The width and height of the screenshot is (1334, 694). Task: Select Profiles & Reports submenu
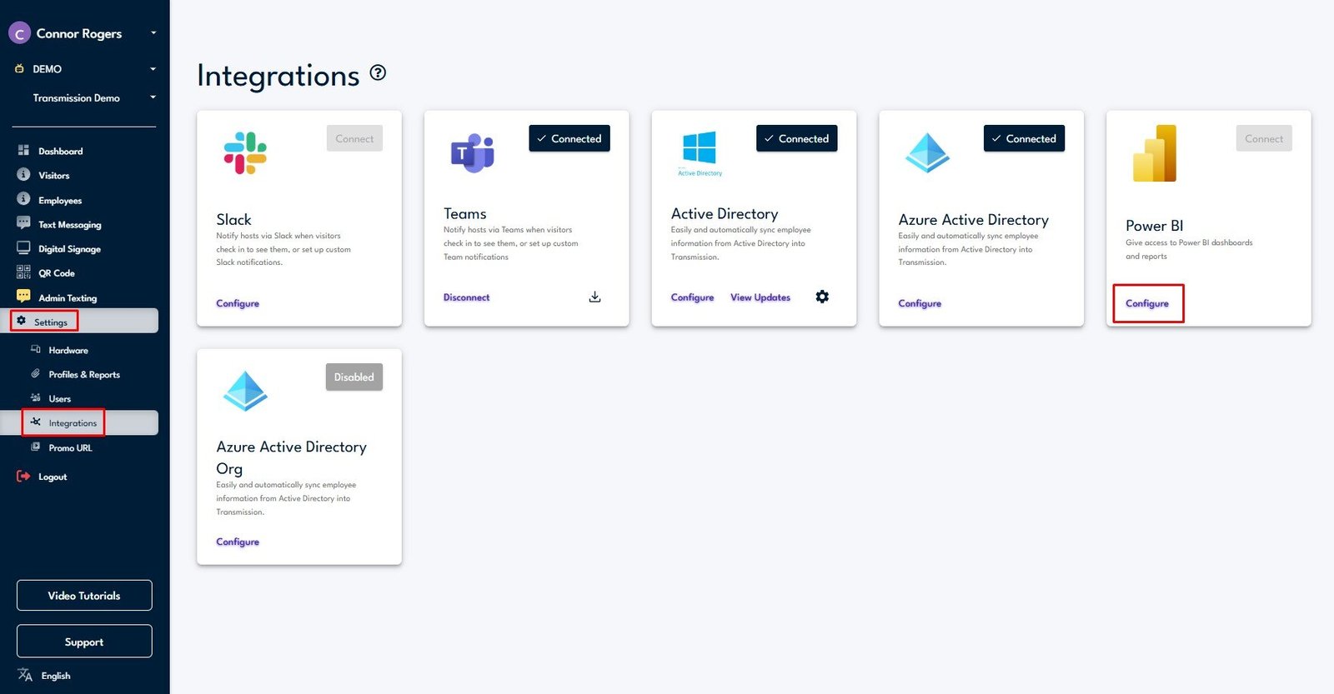pos(84,374)
